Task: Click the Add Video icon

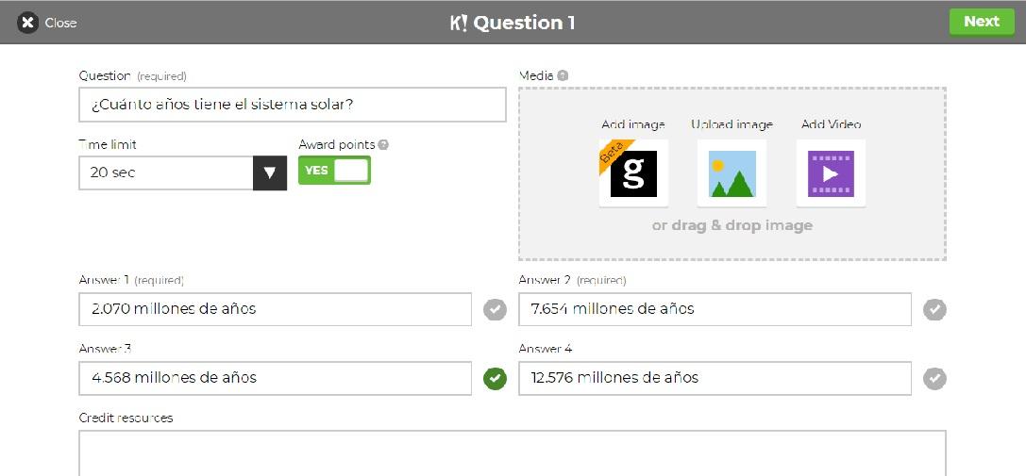Action: pos(831,173)
